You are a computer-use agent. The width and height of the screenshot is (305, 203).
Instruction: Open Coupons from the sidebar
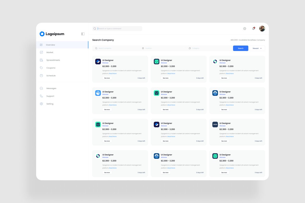point(51,68)
